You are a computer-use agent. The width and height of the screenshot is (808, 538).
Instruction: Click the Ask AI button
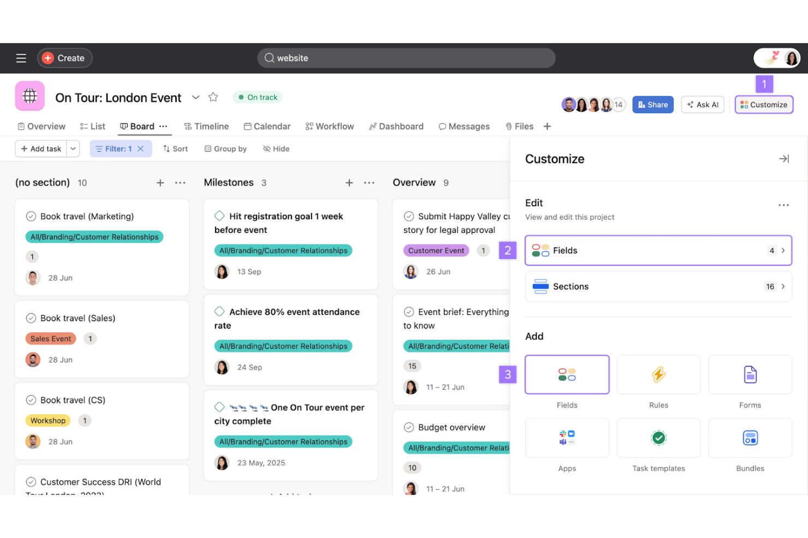(x=703, y=104)
